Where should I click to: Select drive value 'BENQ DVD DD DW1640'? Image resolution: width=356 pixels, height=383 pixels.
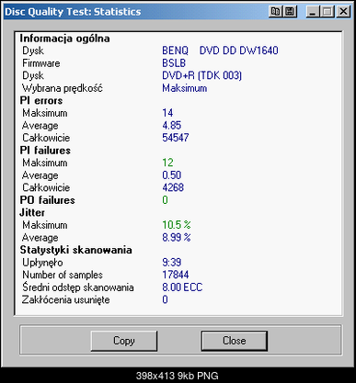[x=220, y=51]
